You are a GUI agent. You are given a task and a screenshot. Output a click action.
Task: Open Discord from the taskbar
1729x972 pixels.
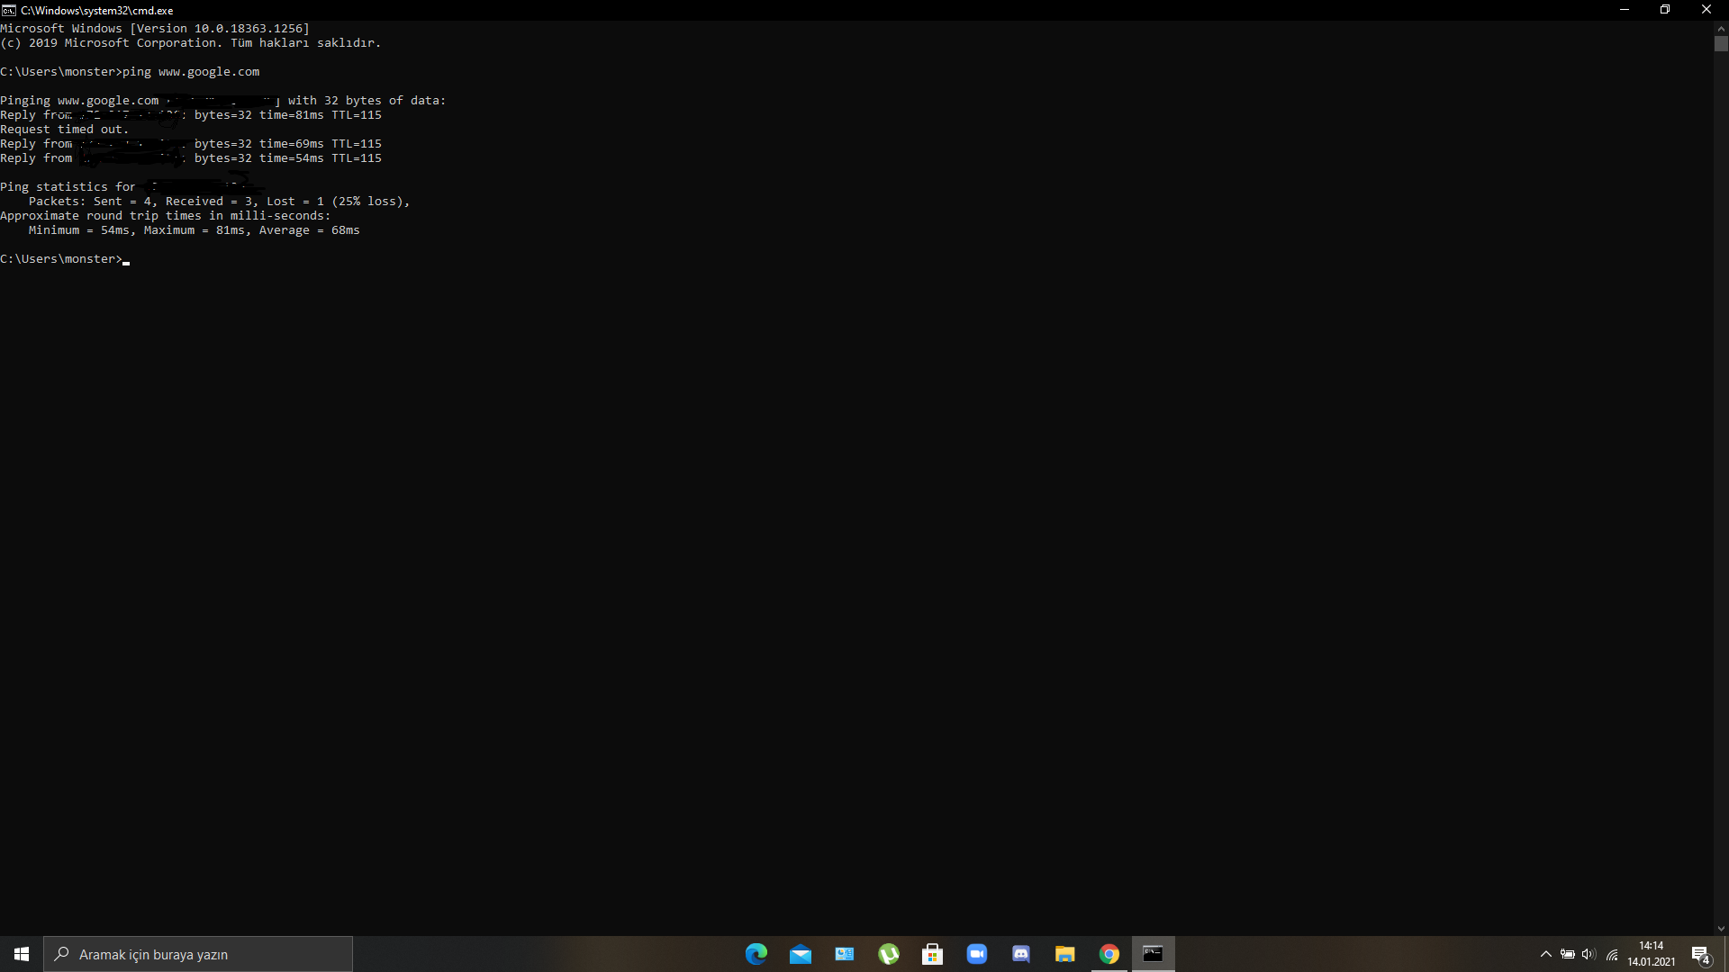point(1020,954)
